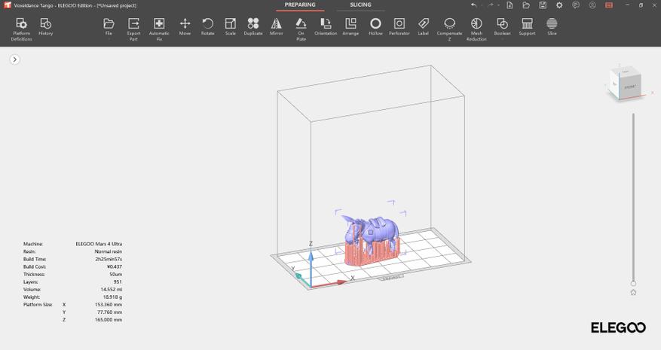Click the Front face of view cube

629,87
